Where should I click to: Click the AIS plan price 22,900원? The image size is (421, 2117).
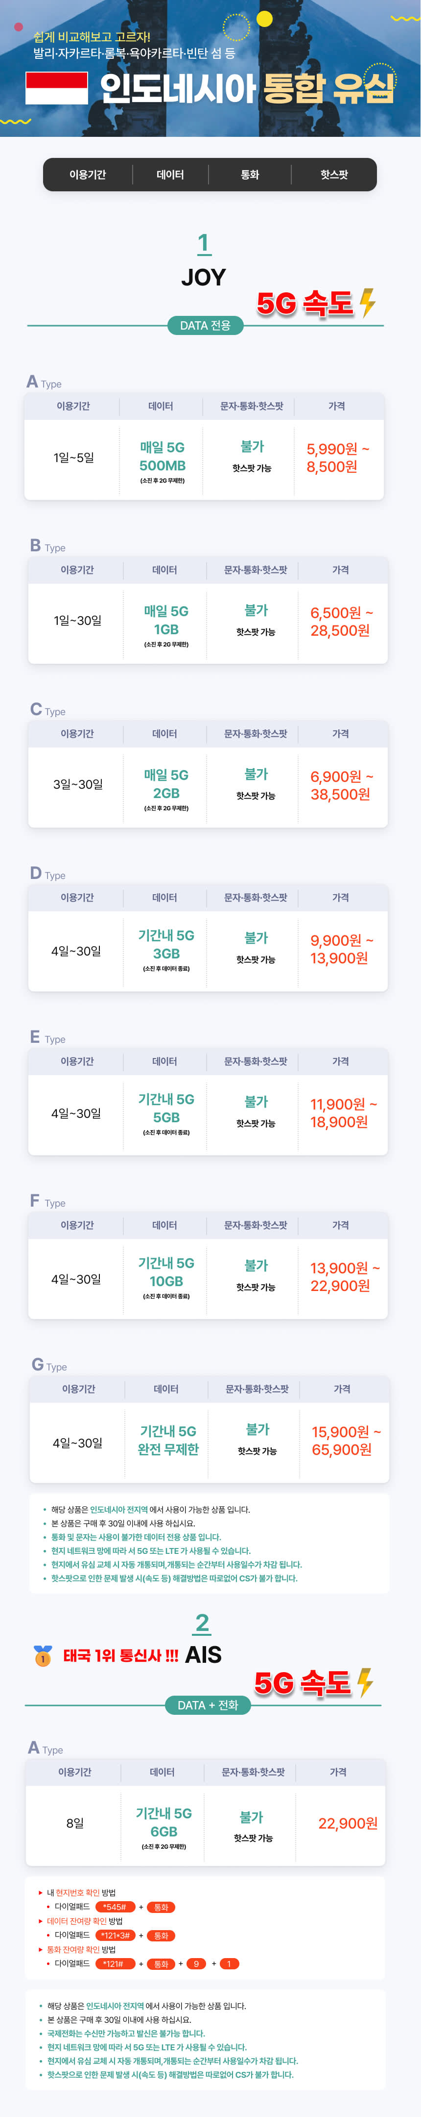click(x=347, y=1823)
